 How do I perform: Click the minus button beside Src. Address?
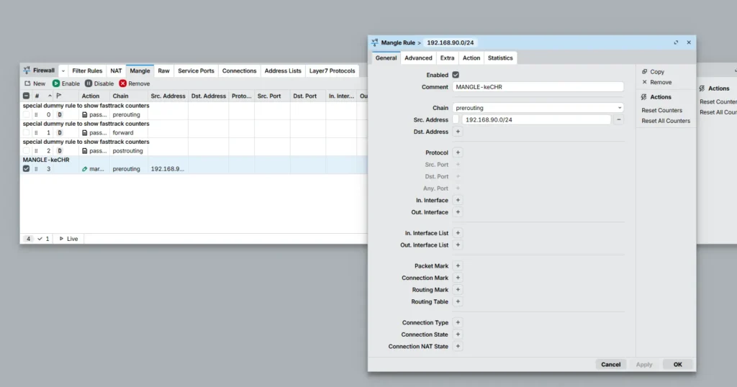point(619,119)
